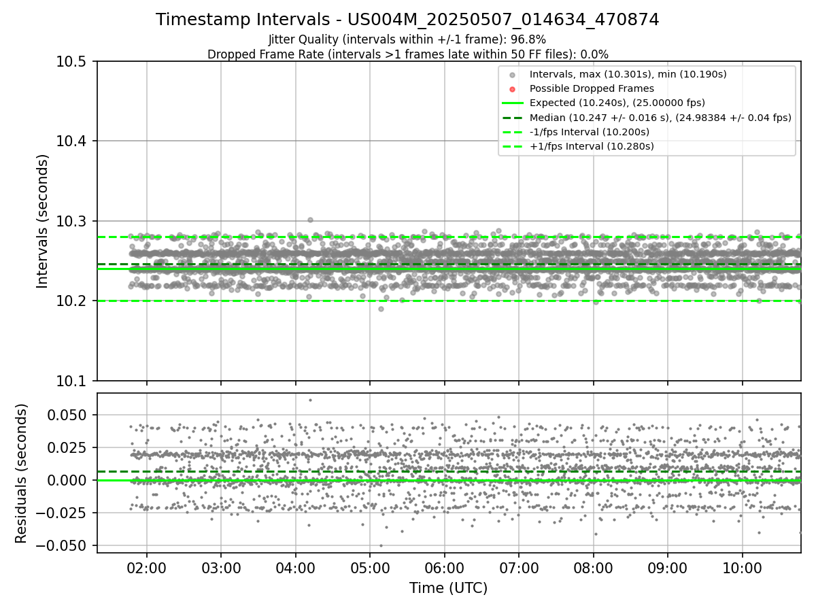Image resolution: width=816 pixels, height=612 pixels.
Task: Click the '04:00' time tick label
Action: pos(295,568)
